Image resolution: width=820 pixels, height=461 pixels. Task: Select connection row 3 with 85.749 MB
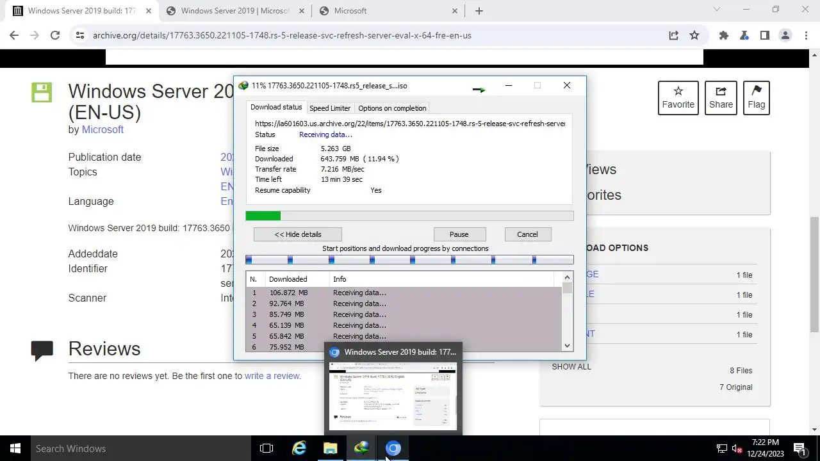tap(404, 314)
